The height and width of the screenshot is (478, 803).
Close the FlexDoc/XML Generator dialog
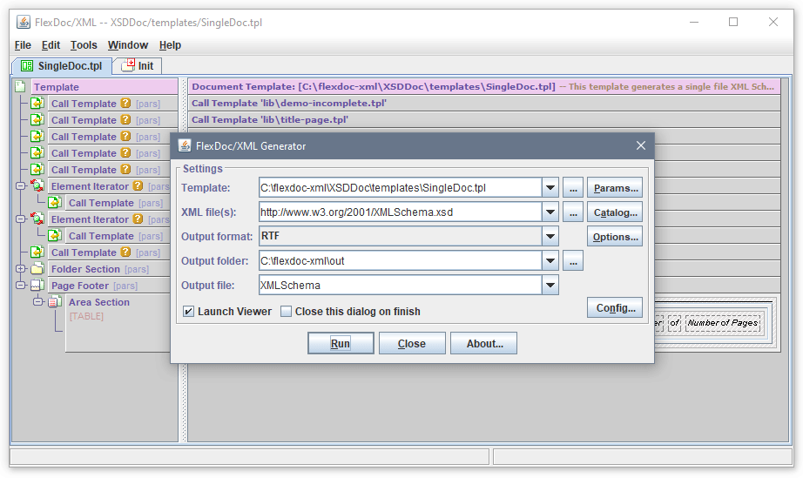pos(641,146)
